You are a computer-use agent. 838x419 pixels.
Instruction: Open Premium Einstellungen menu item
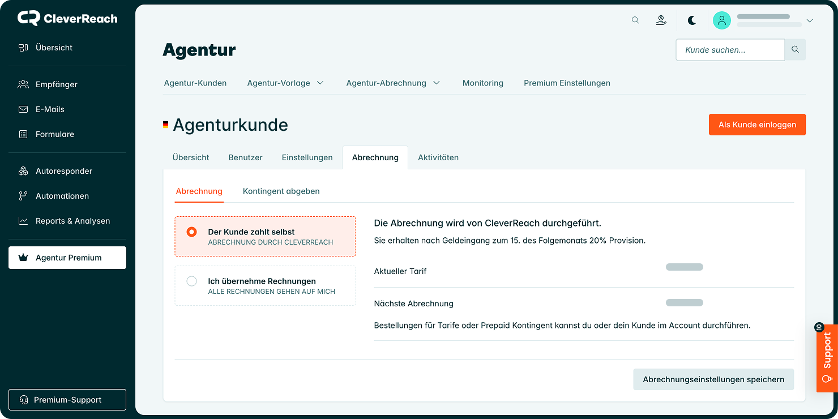(567, 83)
